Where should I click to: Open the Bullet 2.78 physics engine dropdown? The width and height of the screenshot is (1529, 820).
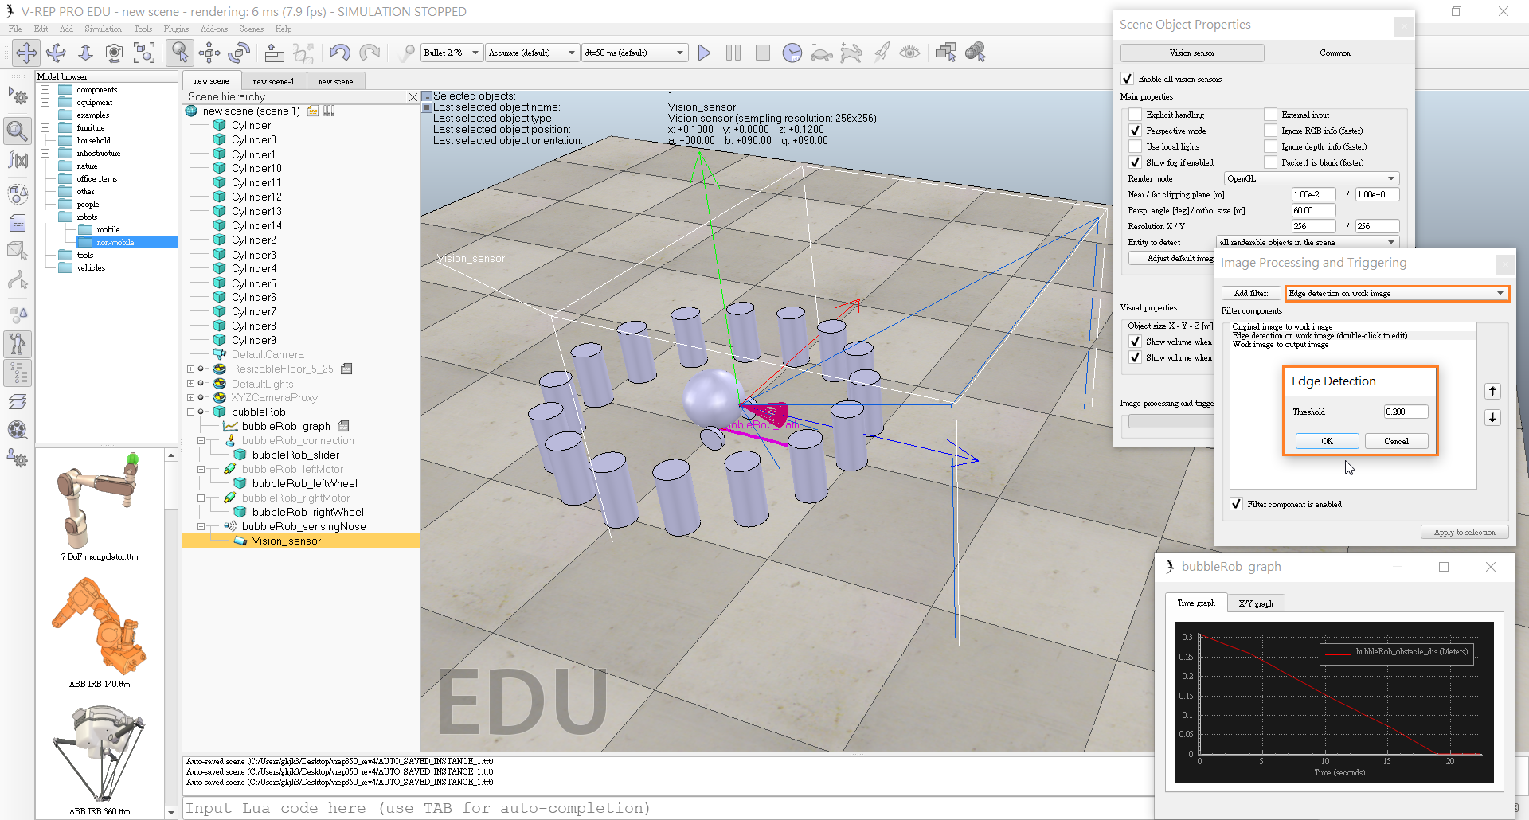tap(452, 53)
